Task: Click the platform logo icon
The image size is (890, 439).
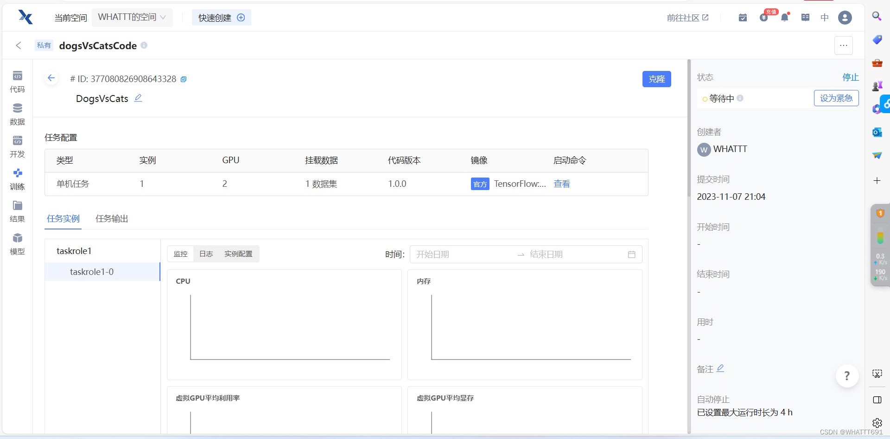Action: tap(25, 17)
